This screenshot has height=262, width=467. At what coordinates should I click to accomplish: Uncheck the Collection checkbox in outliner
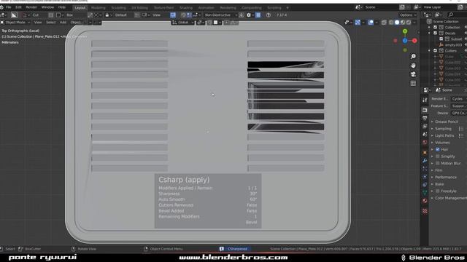pyautogui.click(x=435, y=27)
